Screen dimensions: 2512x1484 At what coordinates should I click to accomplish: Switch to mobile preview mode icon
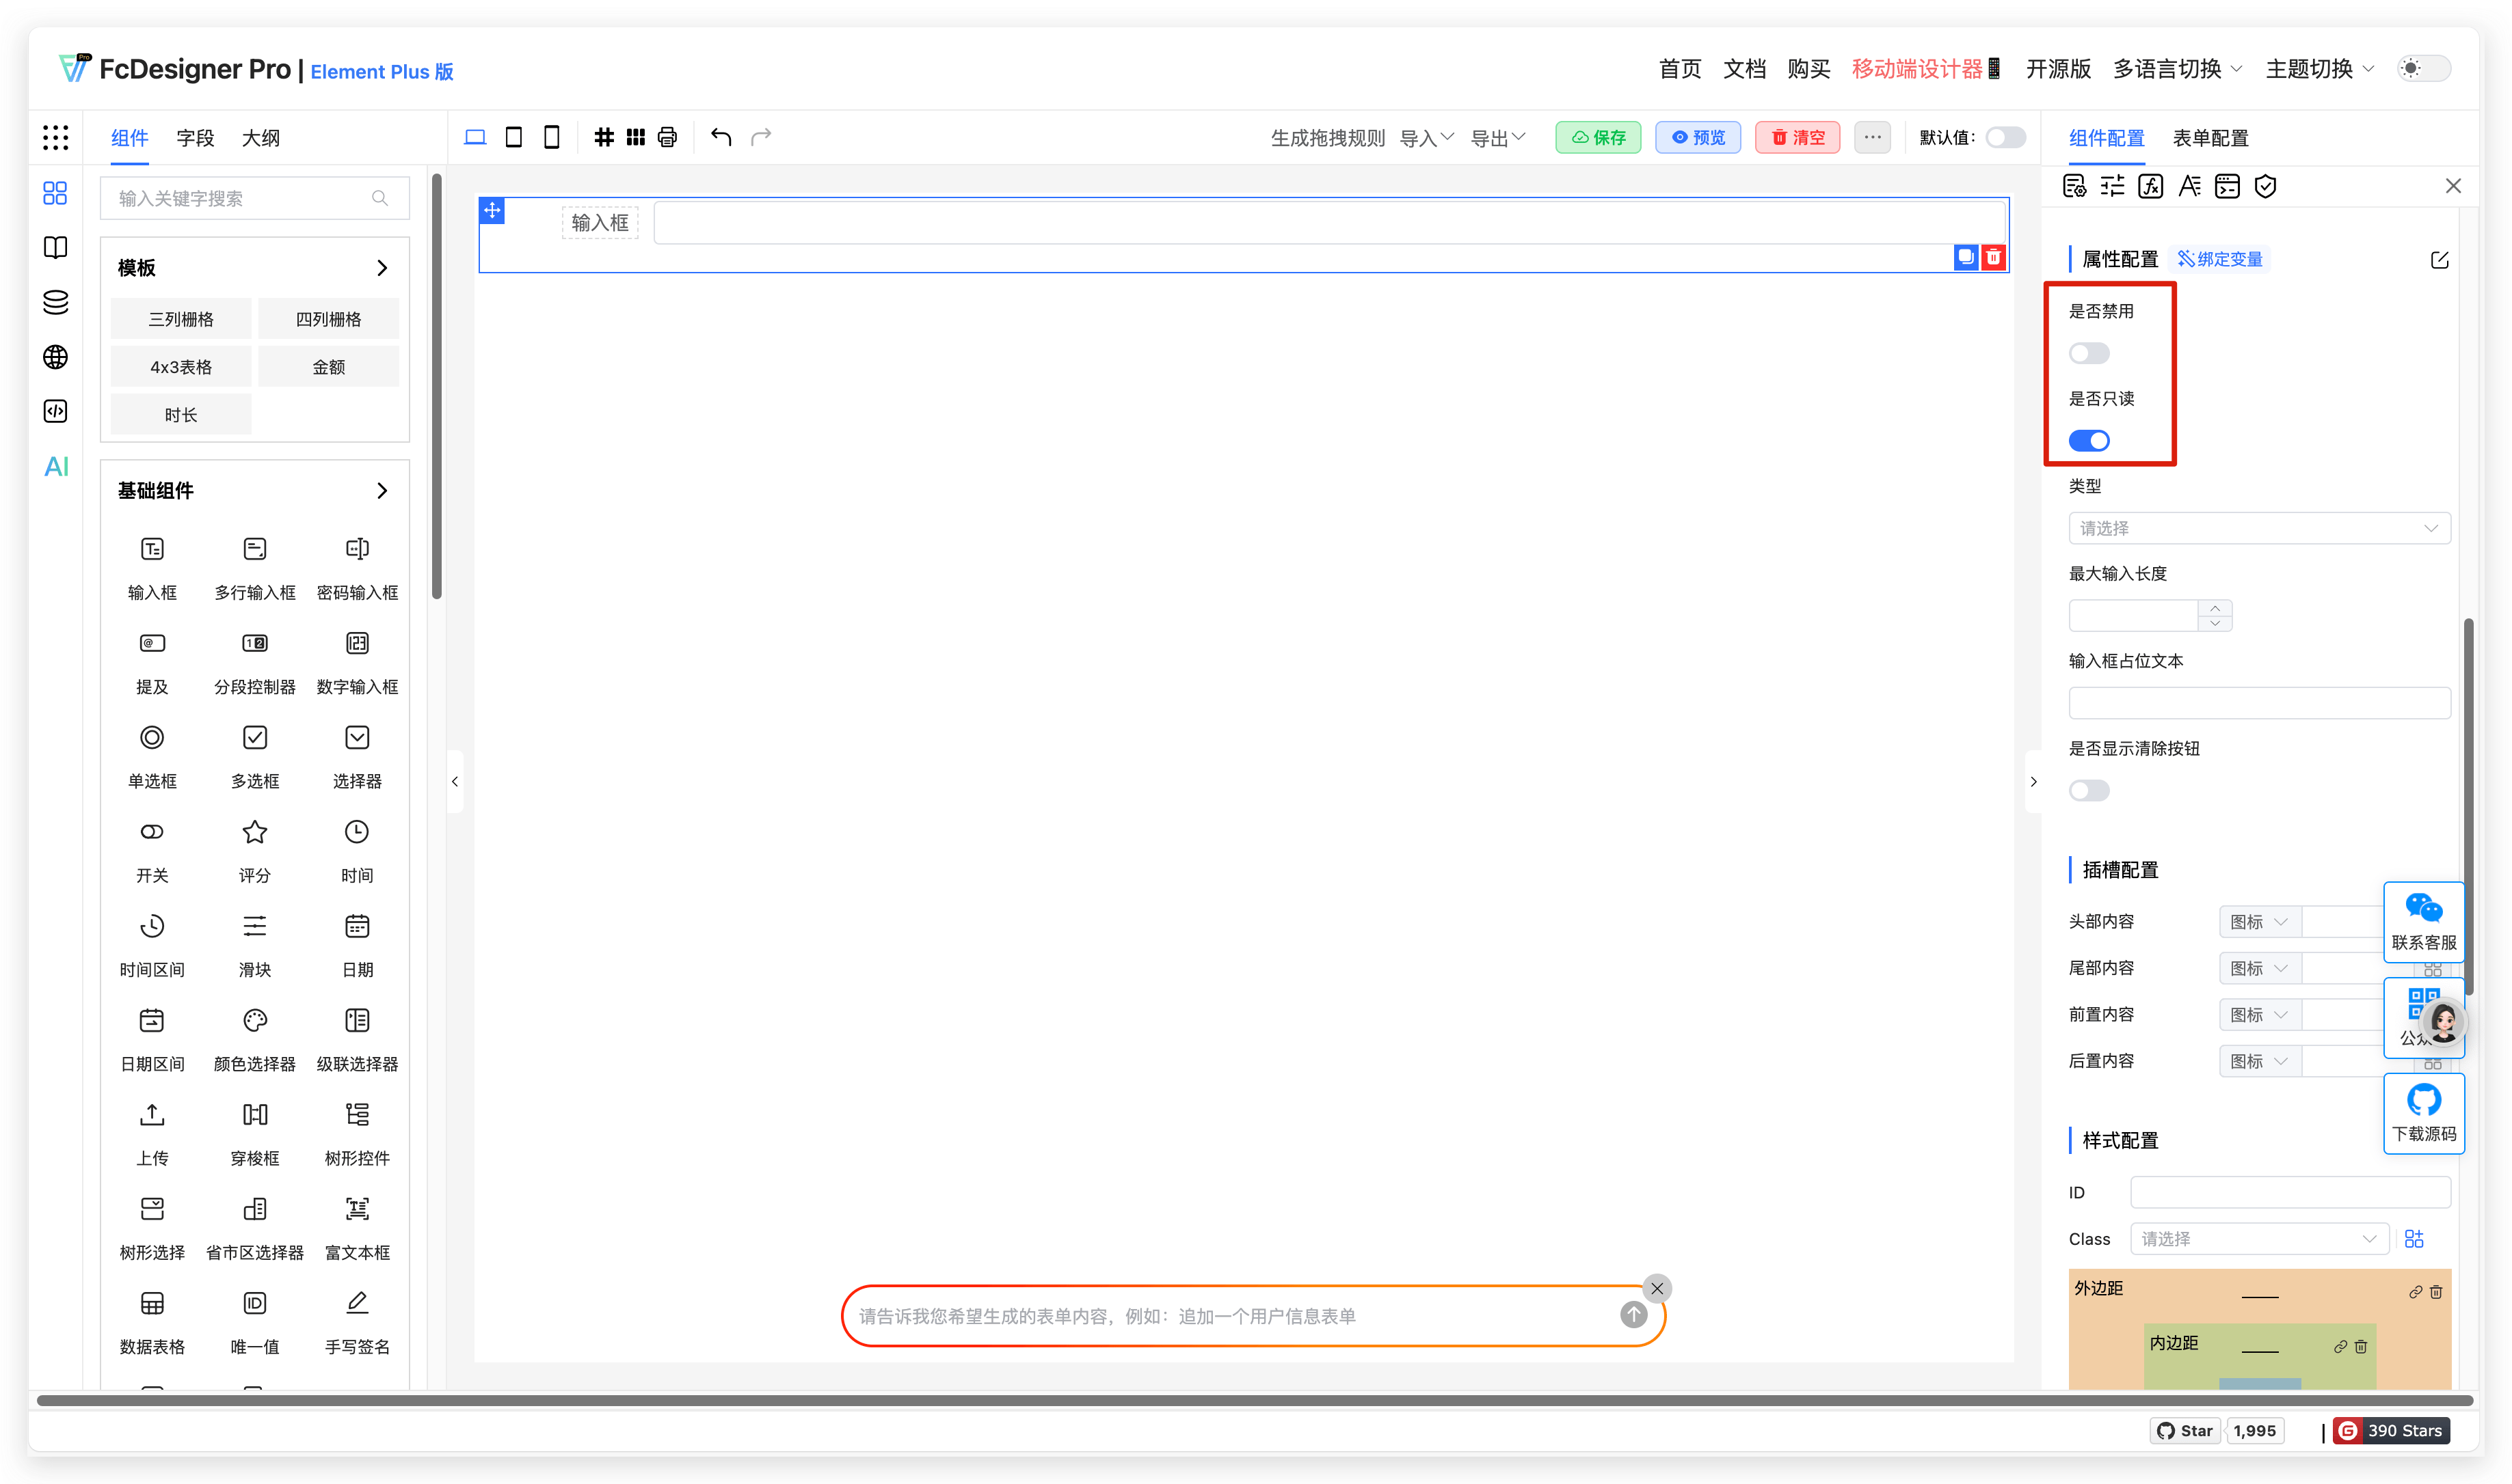pos(551,136)
